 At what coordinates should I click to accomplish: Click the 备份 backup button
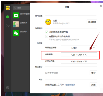(93, 73)
